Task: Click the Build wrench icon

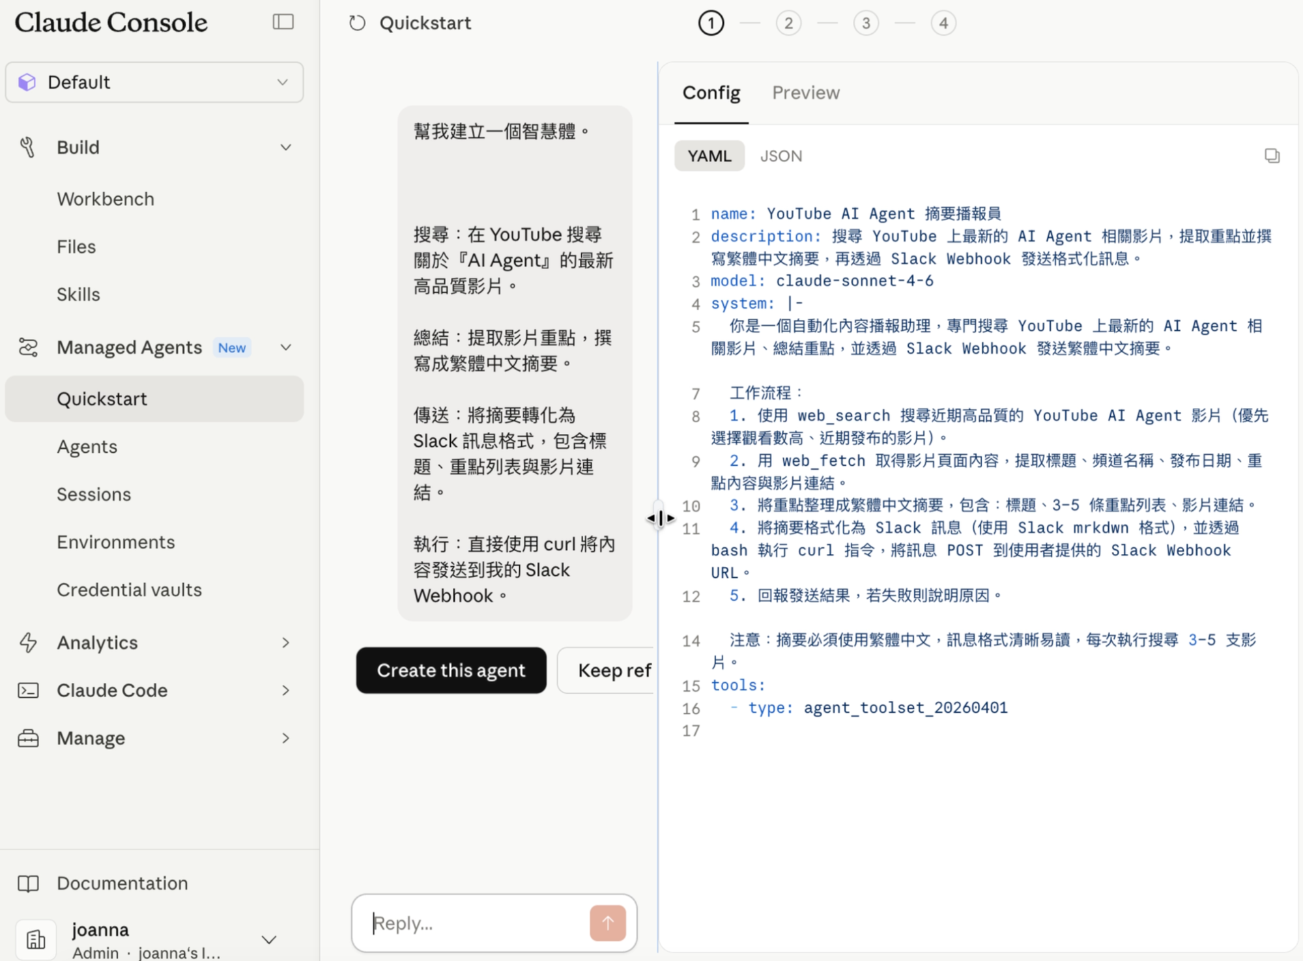Action: 27,147
